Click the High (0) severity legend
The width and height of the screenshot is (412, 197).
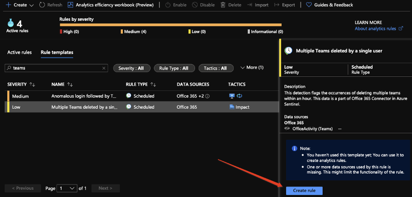(x=70, y=31)
